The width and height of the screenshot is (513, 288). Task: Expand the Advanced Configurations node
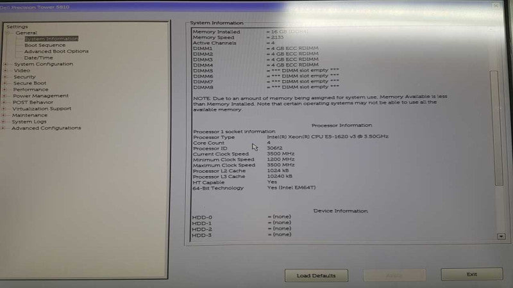coord(3,129)
